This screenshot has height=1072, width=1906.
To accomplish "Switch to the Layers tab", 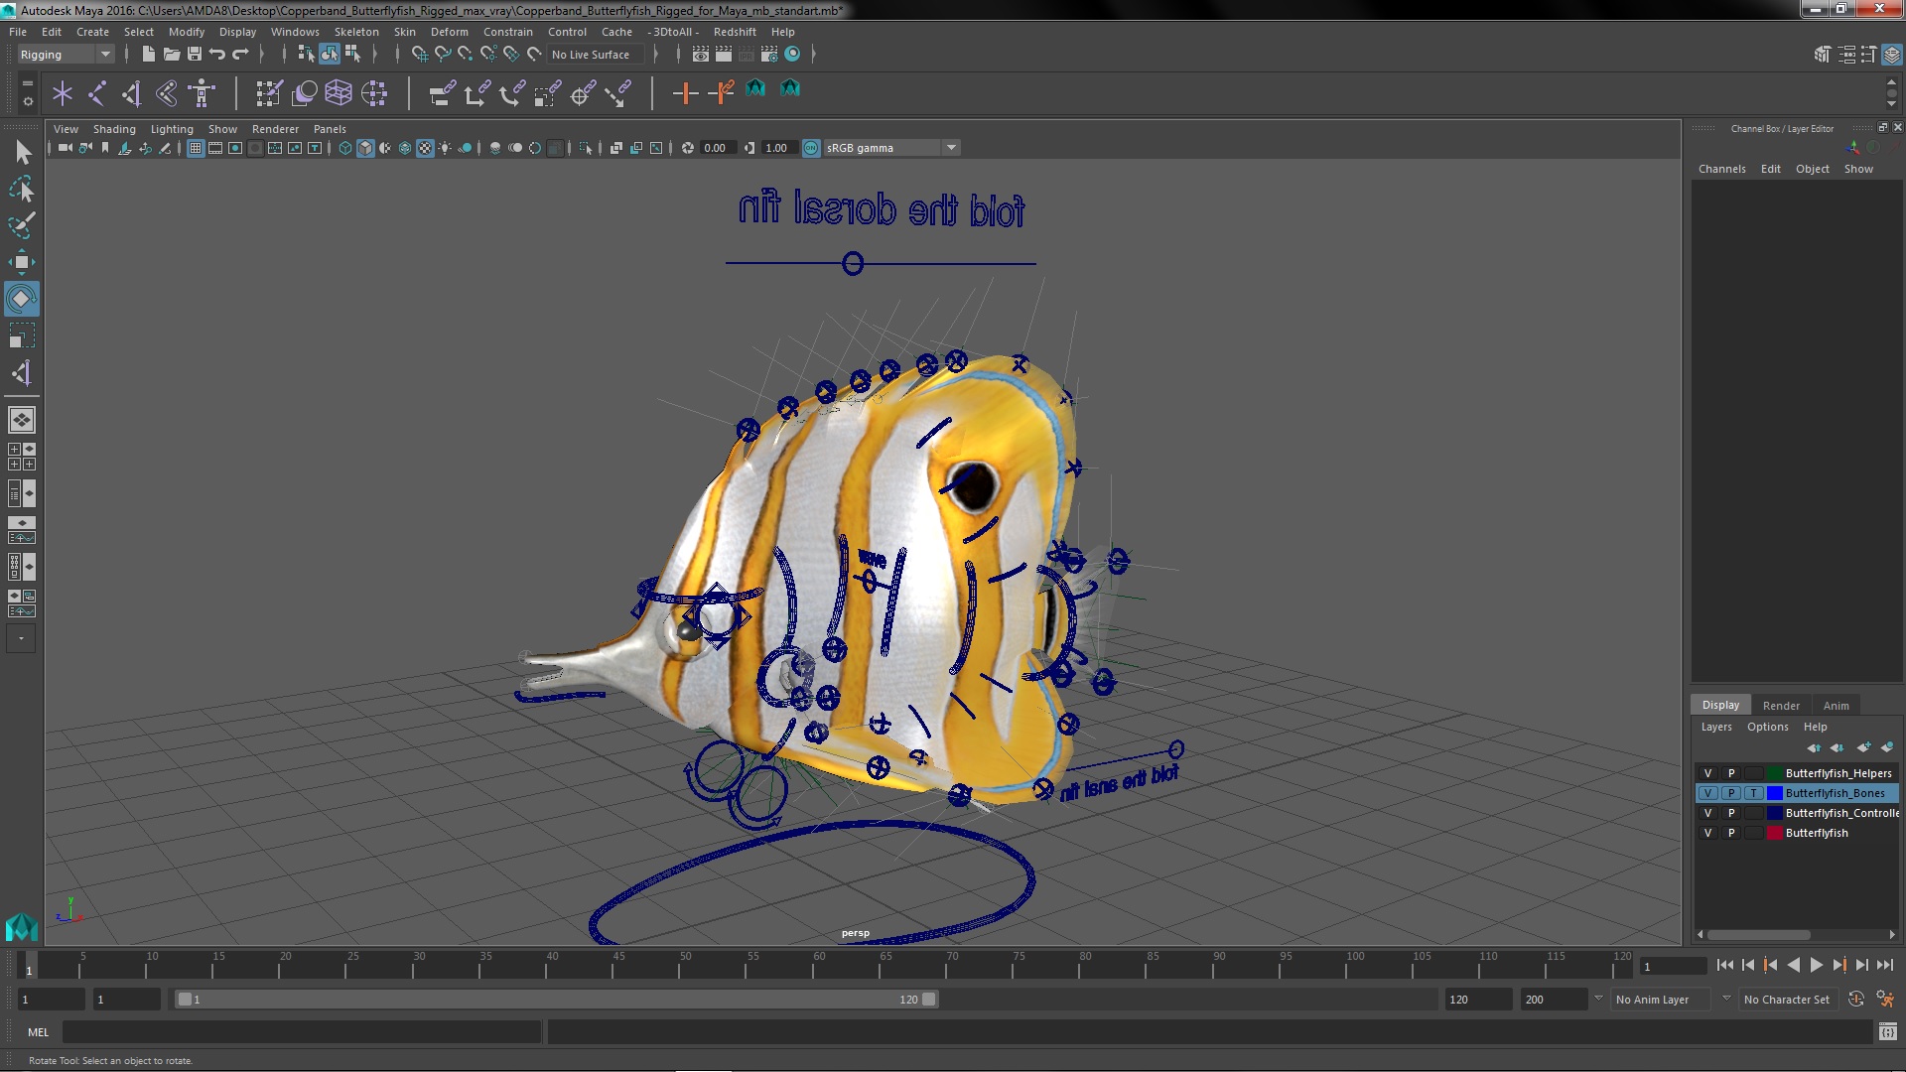I will coord(1714,727).
